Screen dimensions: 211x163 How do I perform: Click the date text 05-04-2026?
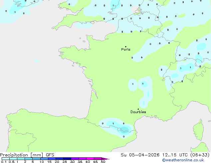pyautogui.click(x=144, y=155)
